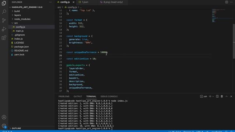Open the OUTPUT panel tab
This screenshot has width=235, height=132.
tap(78, 96)
